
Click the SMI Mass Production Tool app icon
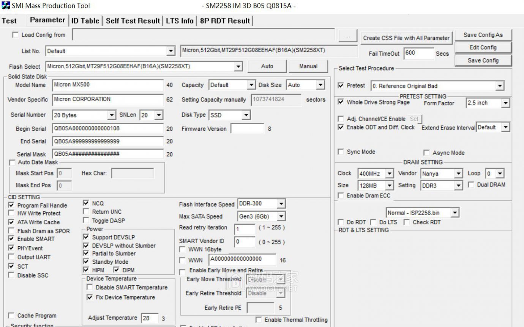coord(5,5)
